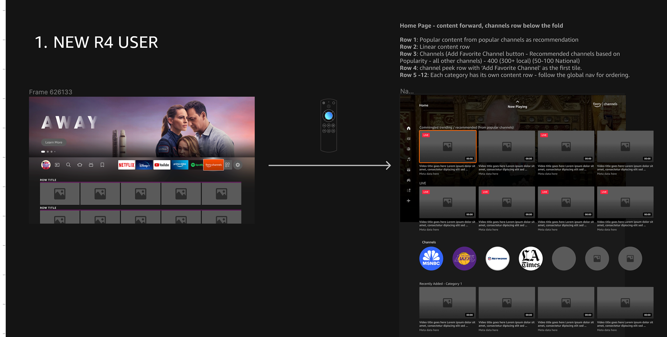Click the remote's fast-forward button
The image size is (667, 337).
[333, 131]
